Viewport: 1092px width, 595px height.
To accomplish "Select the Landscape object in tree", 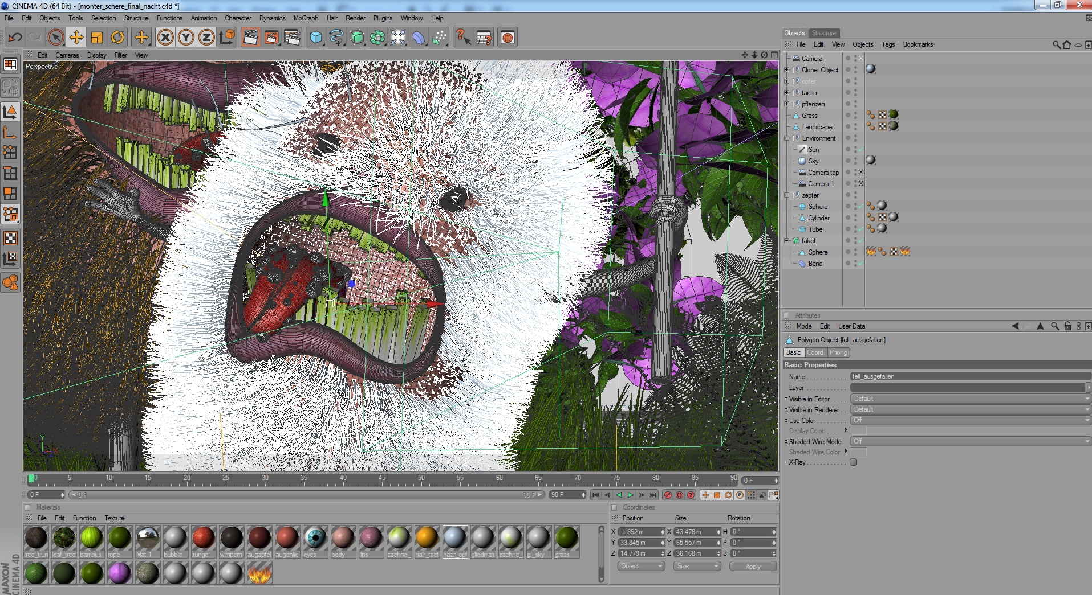I will click(817, 127).
